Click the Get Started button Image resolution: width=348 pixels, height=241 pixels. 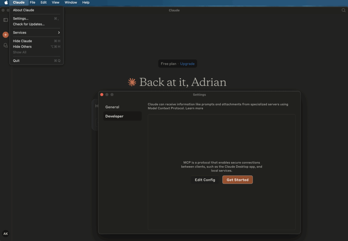tap(238, 180)
